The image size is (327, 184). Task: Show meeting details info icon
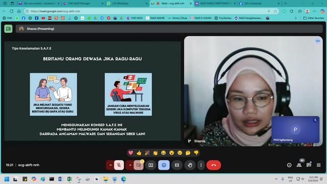coord(289,165)
